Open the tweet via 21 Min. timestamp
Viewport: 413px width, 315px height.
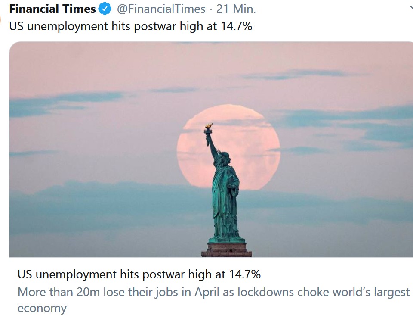235,9
